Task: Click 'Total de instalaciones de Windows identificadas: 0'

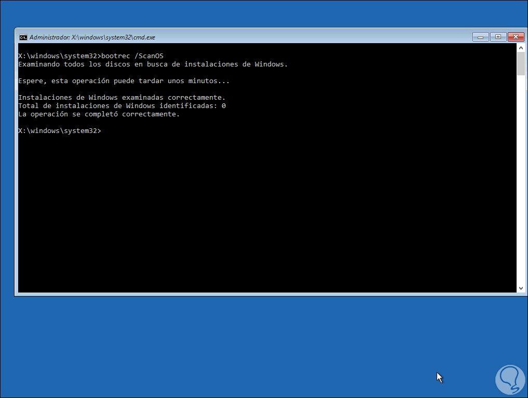Action: tap(122, 106)
